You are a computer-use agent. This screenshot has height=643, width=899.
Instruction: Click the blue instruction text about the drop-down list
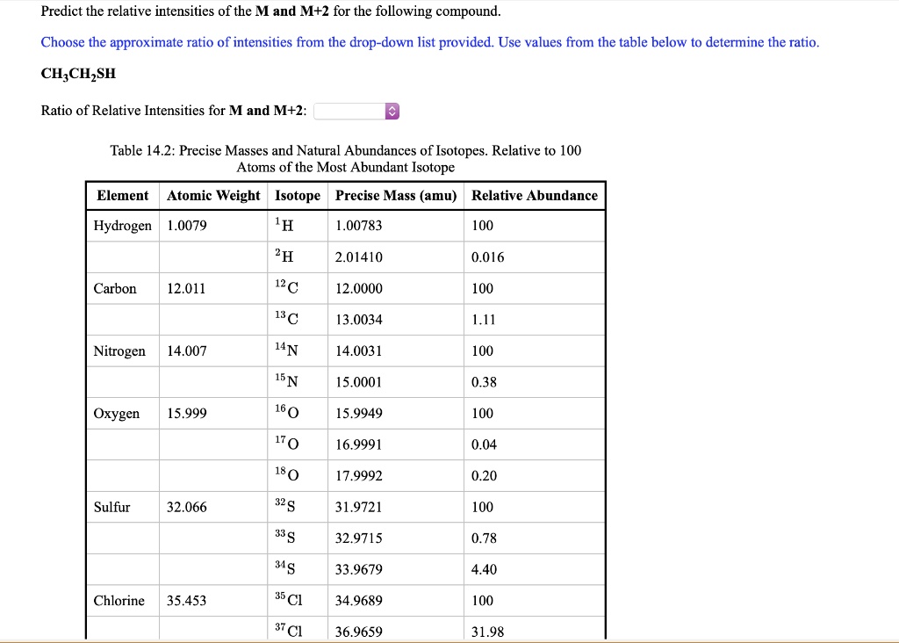pyautogui.click(x=428, y=42)
